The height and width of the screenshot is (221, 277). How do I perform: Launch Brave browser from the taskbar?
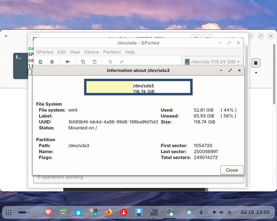click(x=48, y=212)
